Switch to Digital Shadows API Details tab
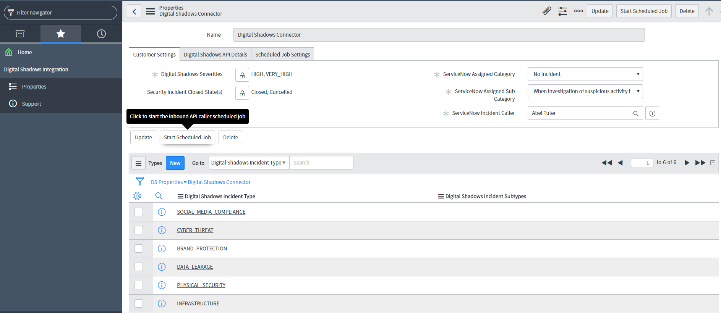 pos(215,55)
